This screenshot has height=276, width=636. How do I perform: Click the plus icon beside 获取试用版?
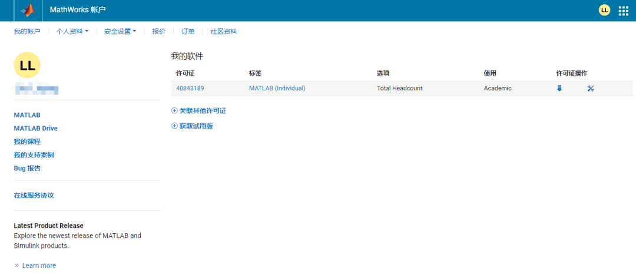point(174,126)
